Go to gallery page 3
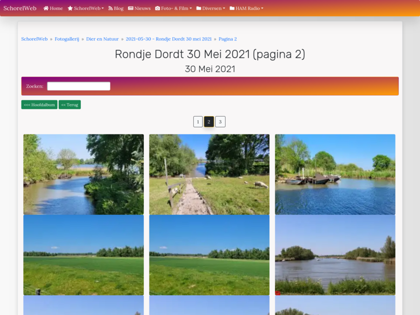 pyautogui.click(x=220, y=122)
